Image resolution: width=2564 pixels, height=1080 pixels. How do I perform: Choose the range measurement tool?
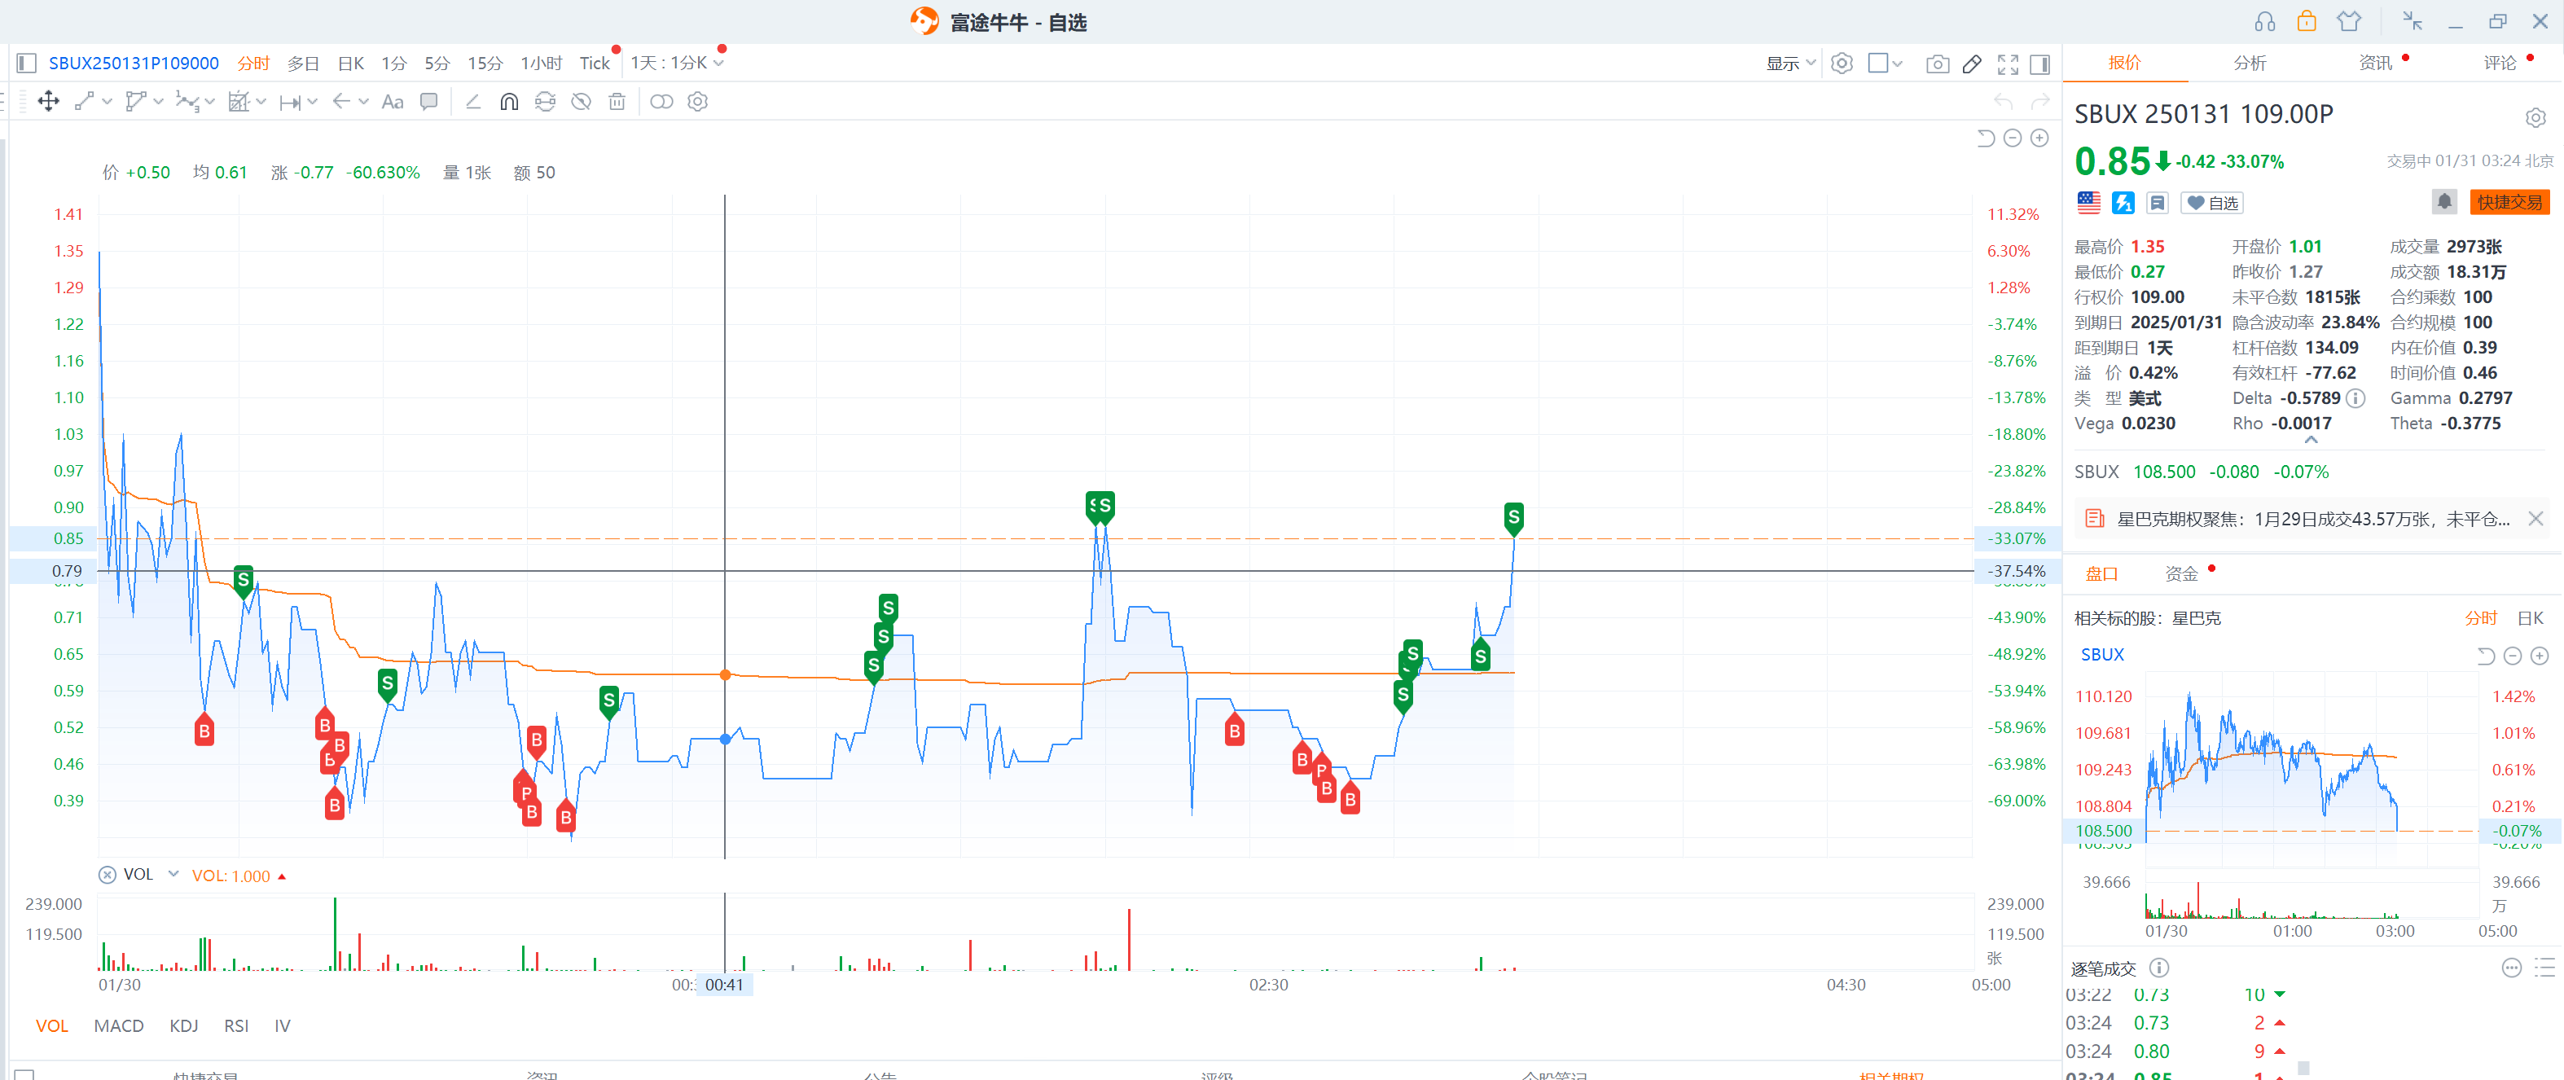(x=291, y=102)
